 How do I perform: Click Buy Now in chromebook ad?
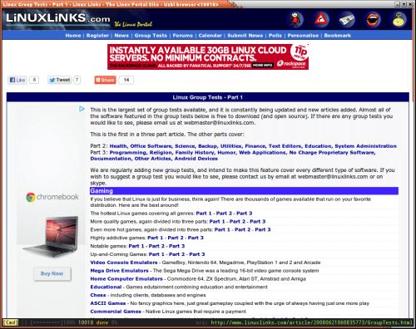[52, 273]
